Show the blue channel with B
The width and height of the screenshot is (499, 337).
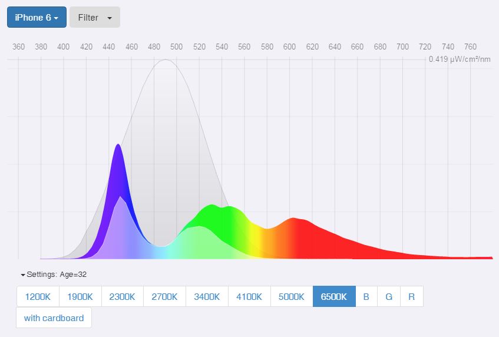point(366,297)
